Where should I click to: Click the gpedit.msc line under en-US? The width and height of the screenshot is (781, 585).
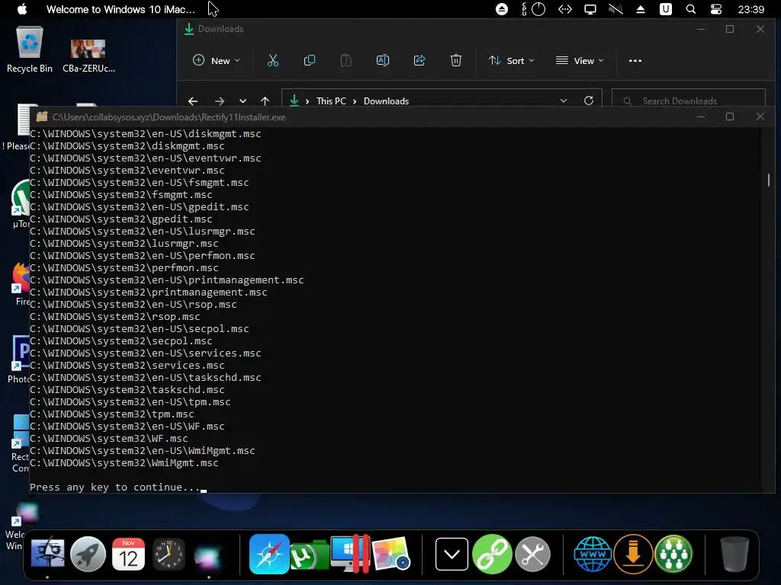[139, 207]
